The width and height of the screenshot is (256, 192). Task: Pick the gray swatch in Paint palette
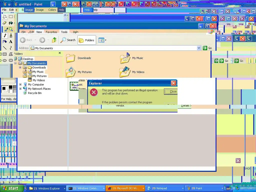[x=14, y=87]
